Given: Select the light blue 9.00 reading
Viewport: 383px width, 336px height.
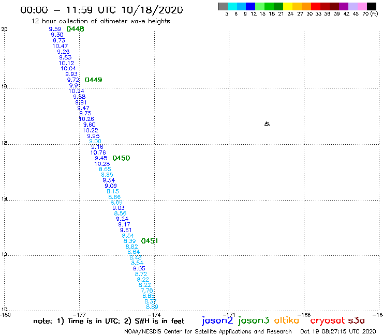Looking at the screenshot, I should [x=95, y=141].
